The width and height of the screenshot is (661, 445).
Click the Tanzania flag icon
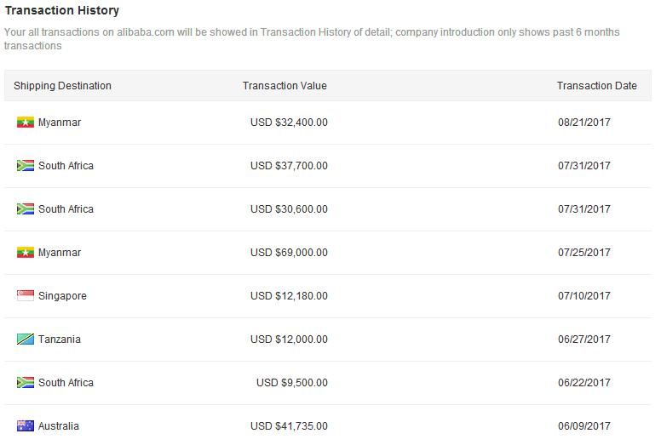(x=26, y=339)
